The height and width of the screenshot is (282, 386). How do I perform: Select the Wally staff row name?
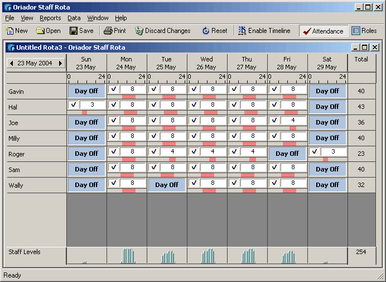click(x=16, y=185)
